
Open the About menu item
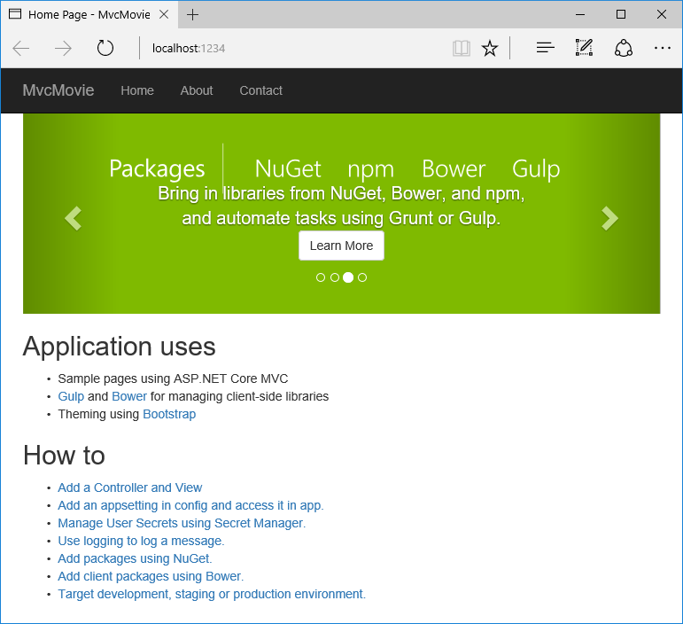[197, 90]
